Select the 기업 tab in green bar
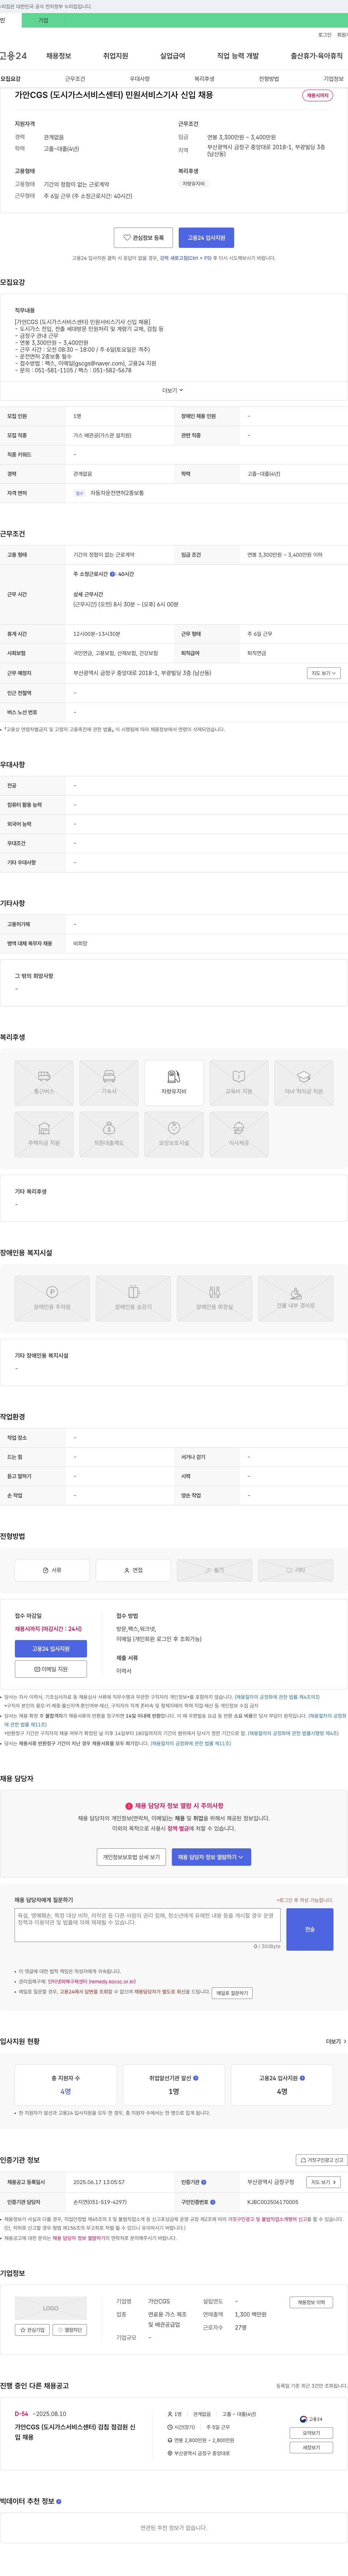The height and width of the screenshot is (2576, 348). (43, 20)
